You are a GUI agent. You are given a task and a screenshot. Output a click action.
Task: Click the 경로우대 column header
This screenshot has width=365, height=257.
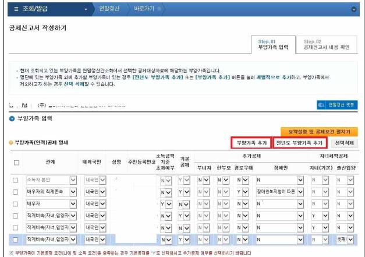[243, 168]
